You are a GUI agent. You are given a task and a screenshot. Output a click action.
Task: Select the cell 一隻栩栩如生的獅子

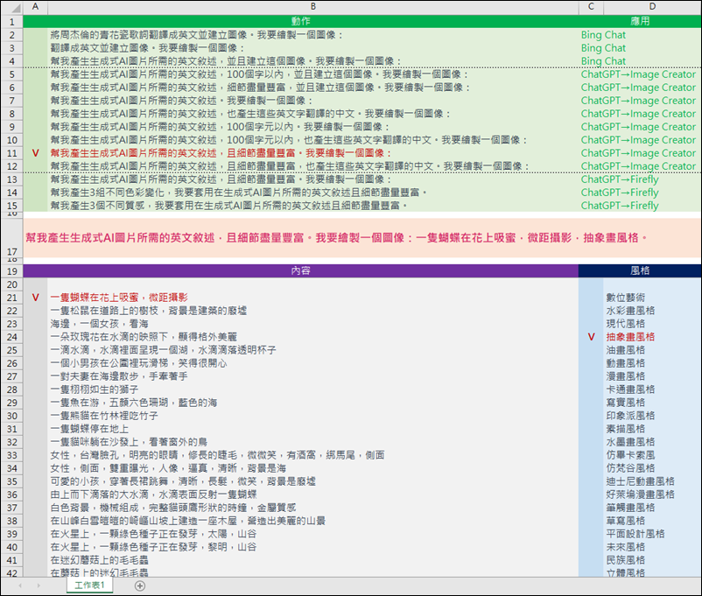313,389
